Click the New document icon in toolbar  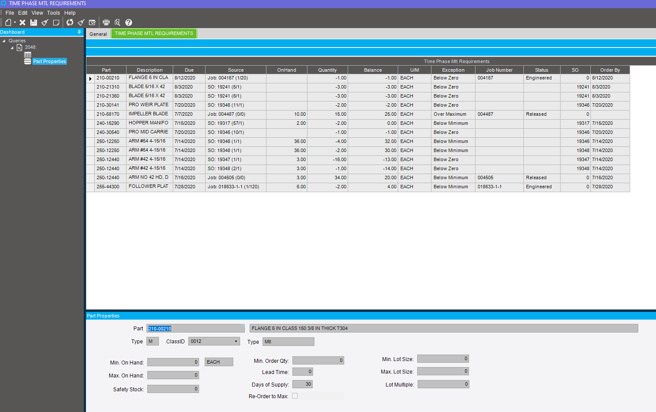click(x=8, y=22)
